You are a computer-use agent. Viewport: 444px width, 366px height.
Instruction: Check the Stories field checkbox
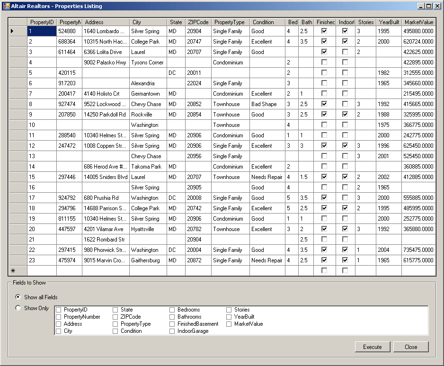pos(229,310)
